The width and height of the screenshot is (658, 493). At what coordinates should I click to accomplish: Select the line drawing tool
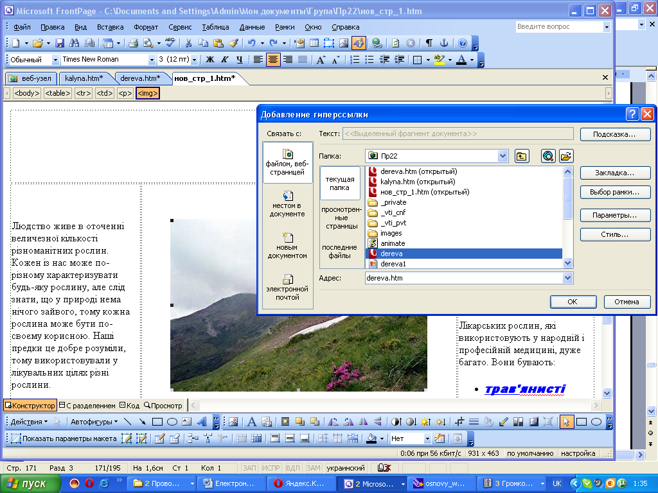128,422
